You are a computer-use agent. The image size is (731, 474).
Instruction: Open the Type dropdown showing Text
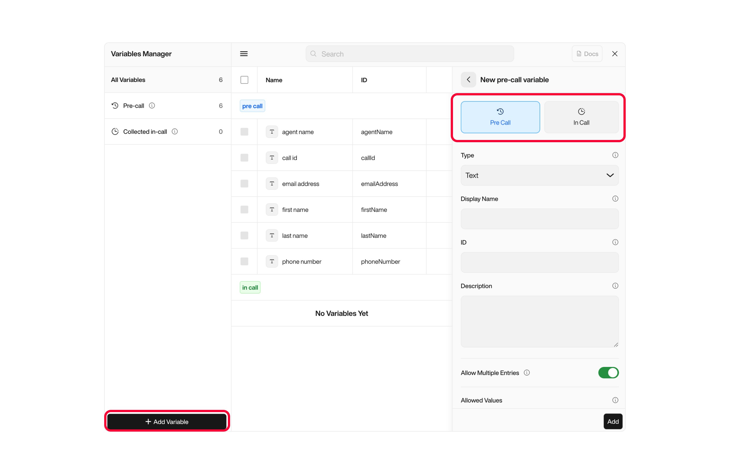click(539, 175)
